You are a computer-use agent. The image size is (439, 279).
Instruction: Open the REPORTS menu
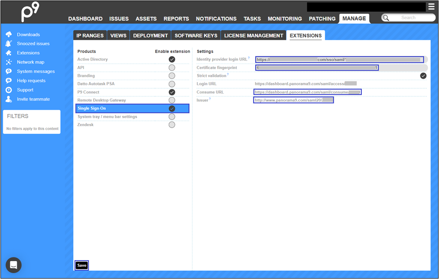176,19
